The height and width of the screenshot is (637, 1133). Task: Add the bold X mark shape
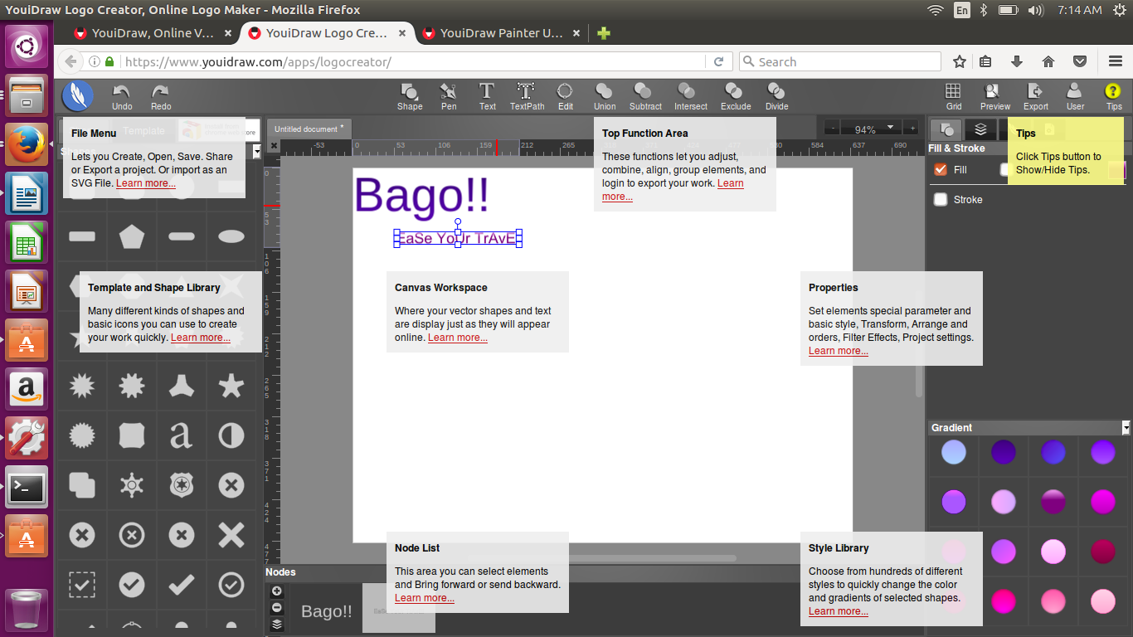coord(231,535)
